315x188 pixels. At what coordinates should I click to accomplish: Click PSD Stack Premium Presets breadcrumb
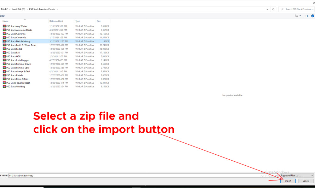pyautogui.click(x=42, y=9)
